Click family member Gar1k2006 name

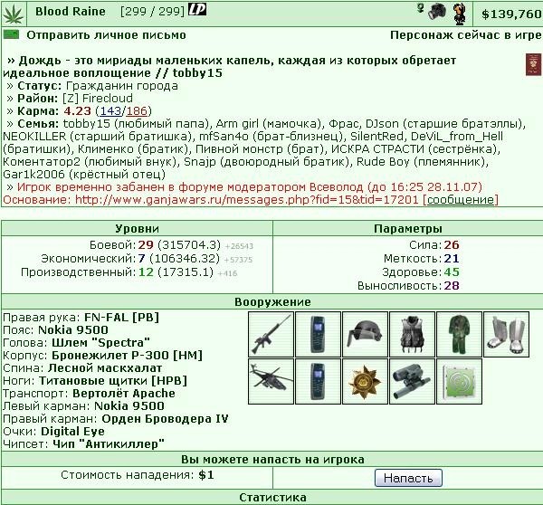click(x=33, y=175)
